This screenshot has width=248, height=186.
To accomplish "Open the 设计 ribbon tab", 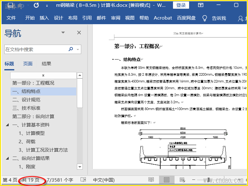I will 58,18.
